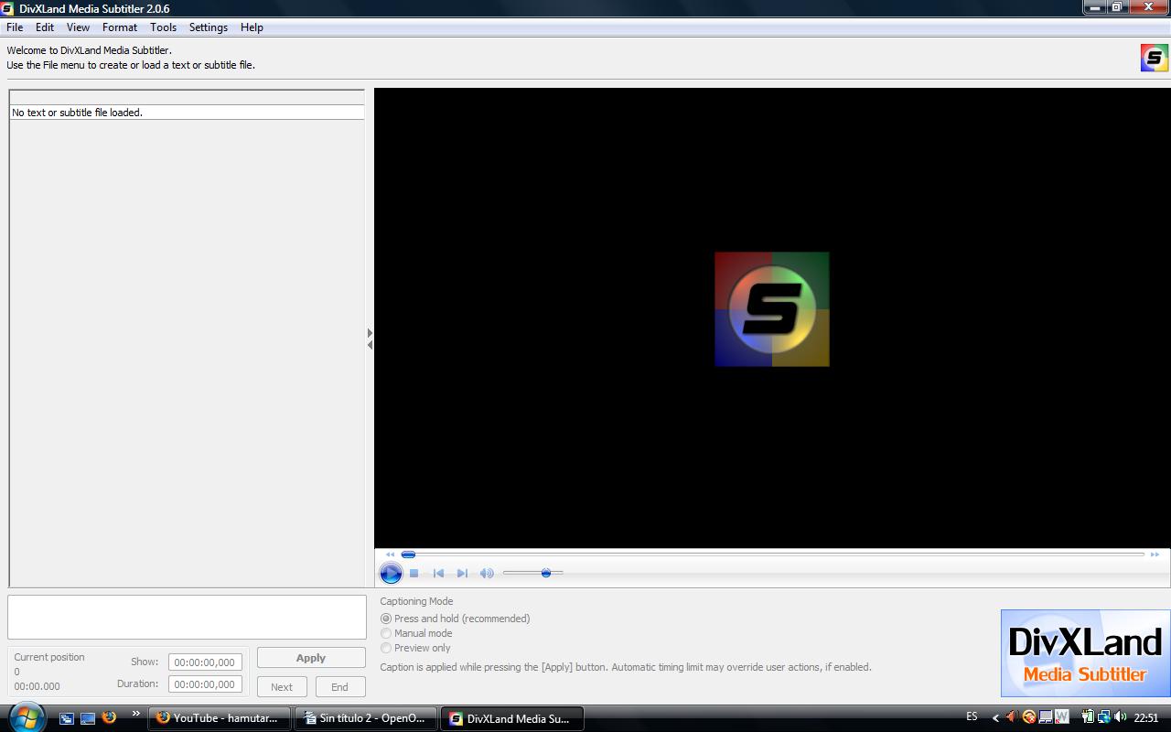Open the View menu

tap(78, 27)
